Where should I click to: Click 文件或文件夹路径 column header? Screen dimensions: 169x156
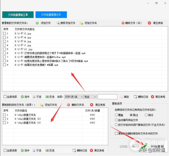pos(25,29)
